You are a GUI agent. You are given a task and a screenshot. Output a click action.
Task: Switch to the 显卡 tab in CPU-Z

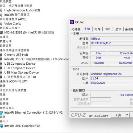click(118, 29)
